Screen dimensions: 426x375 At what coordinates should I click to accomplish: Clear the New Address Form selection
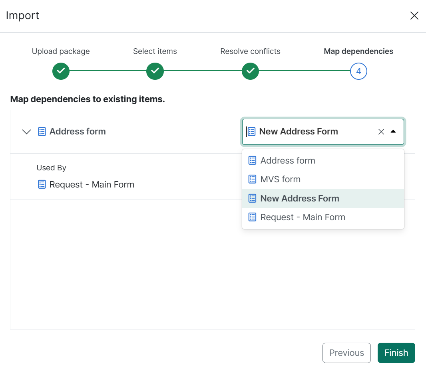click(x=381, y=132)
